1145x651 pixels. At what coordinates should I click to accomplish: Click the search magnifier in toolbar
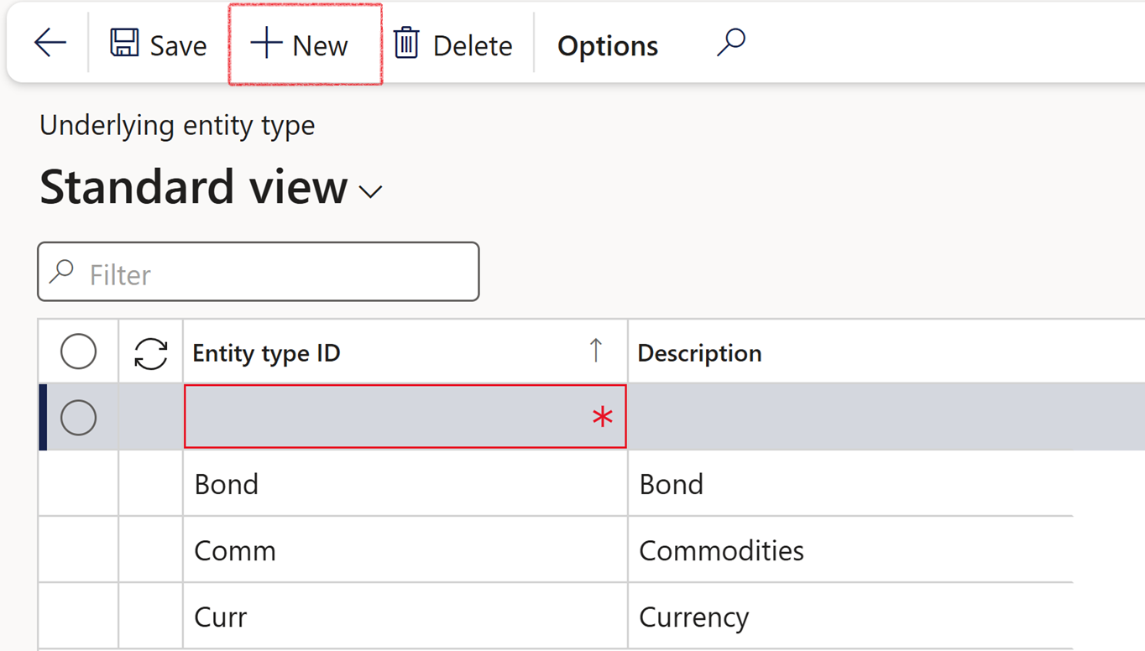click(731, 42)
